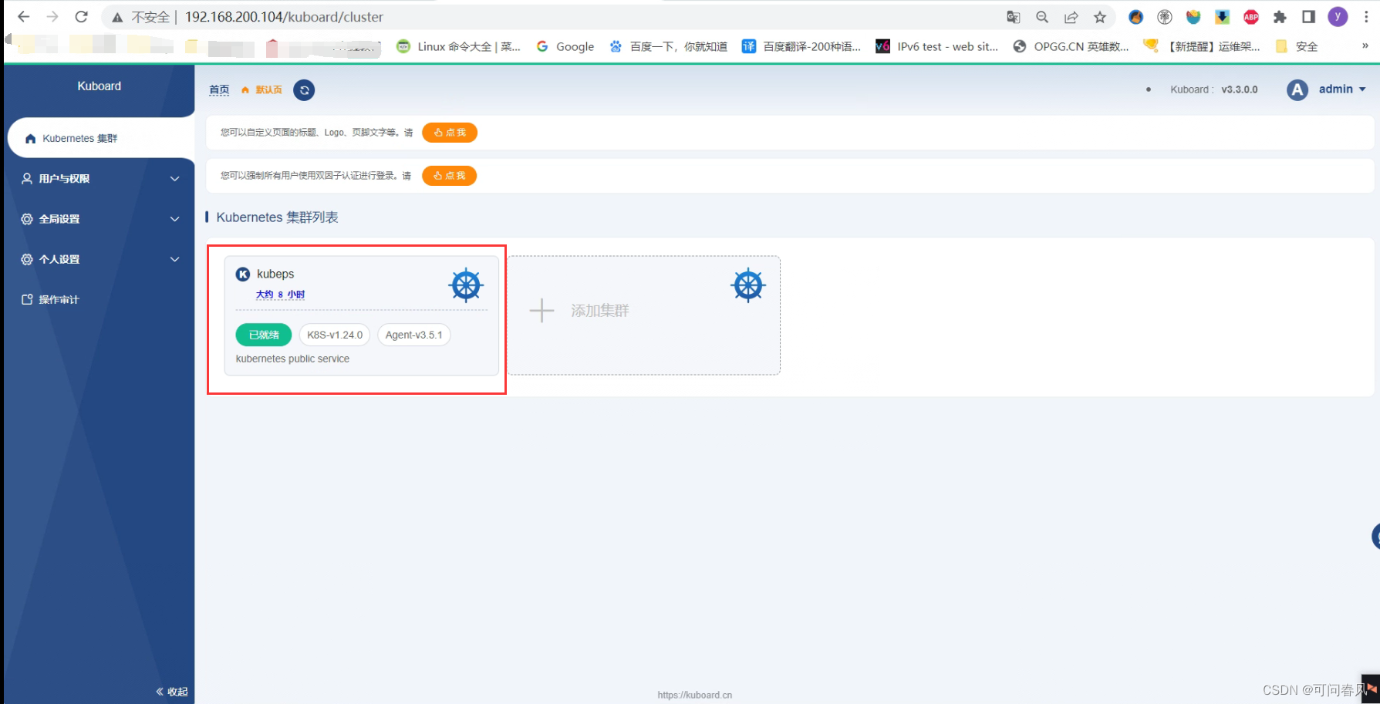This screenshot has height=704, width=1380.
Task: Click the 已就绪 status tag
Action: [x=264, y=335]
